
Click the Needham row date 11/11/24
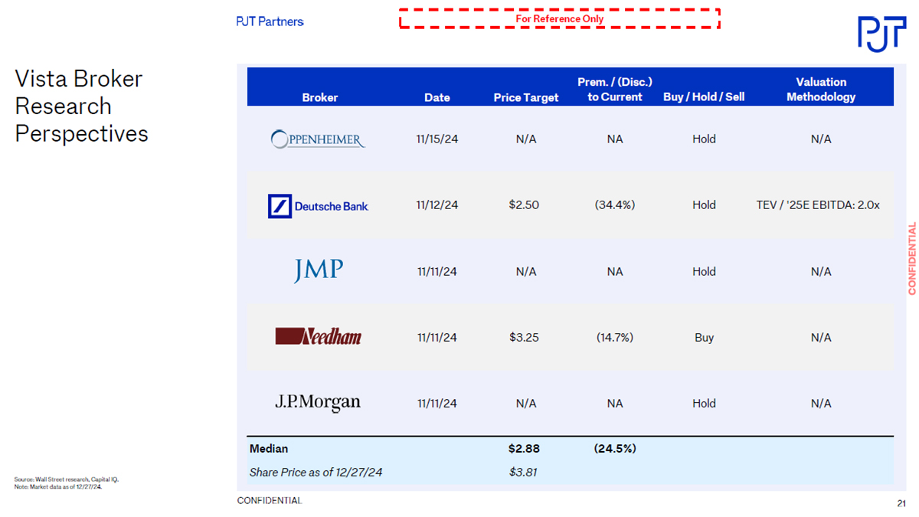pyautogui.click(x=437, y=337)
